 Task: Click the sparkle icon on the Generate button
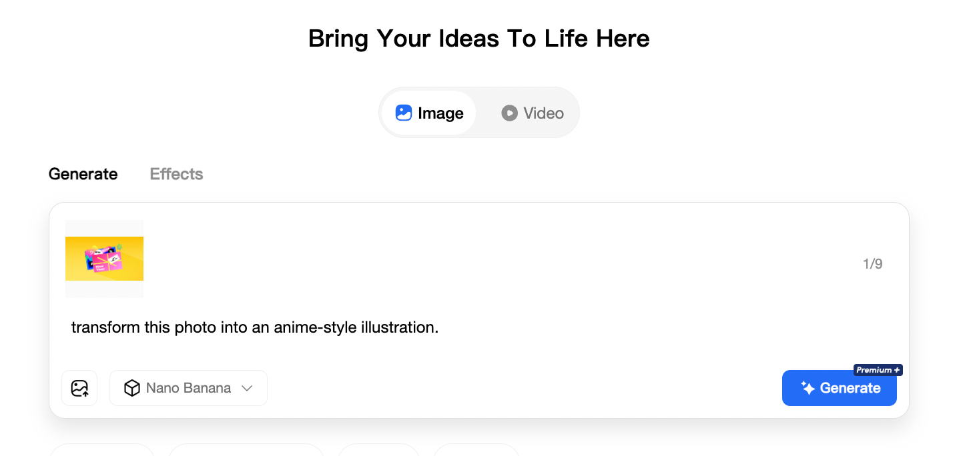click(808, 388)
